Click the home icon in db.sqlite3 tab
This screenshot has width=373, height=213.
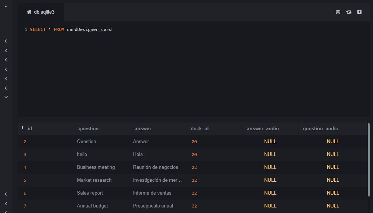point(29,12)
